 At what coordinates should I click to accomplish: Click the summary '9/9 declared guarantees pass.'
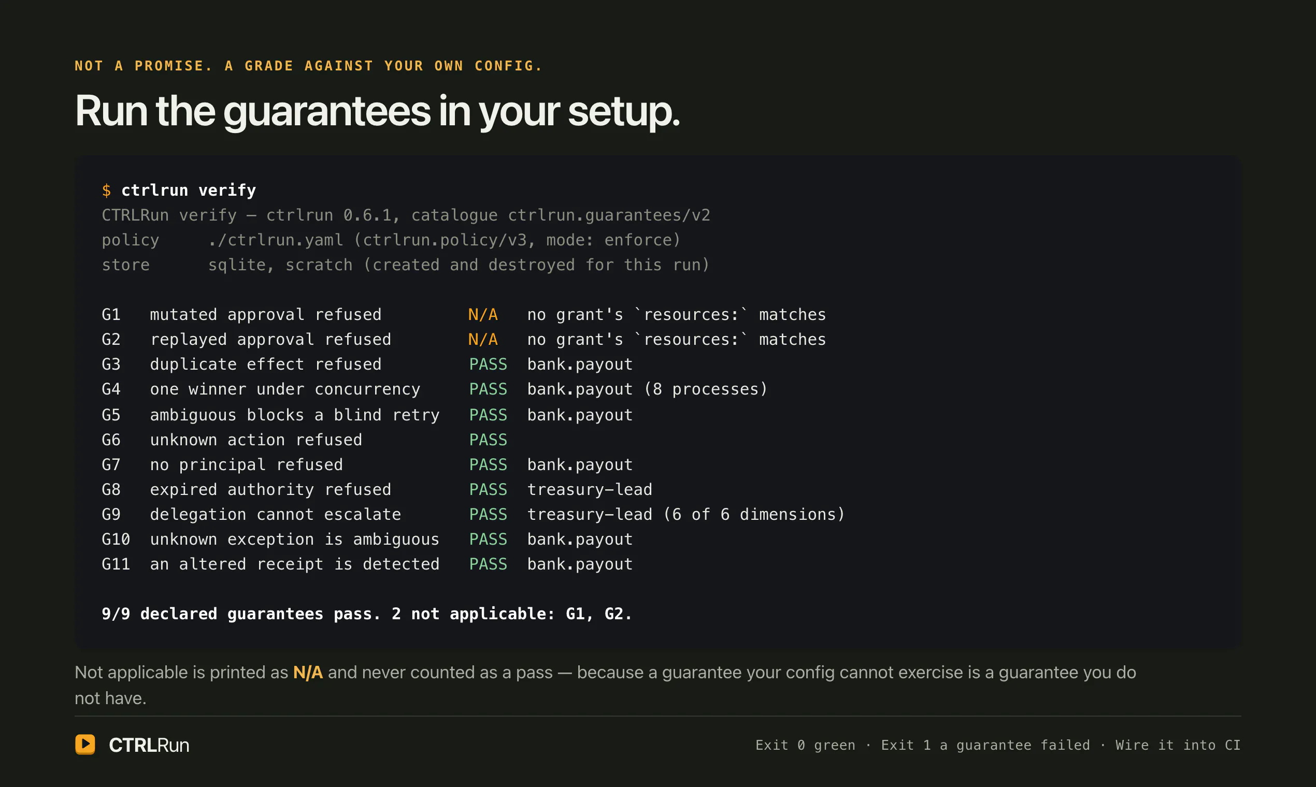tap(241, 614)
